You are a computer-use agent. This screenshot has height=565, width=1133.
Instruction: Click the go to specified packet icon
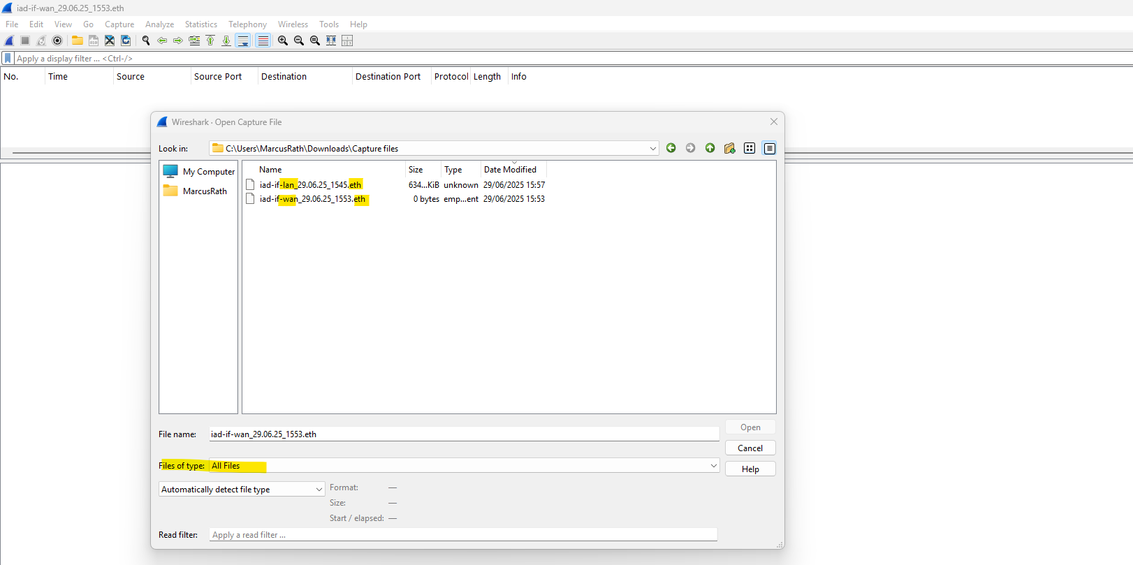[194, 41]
